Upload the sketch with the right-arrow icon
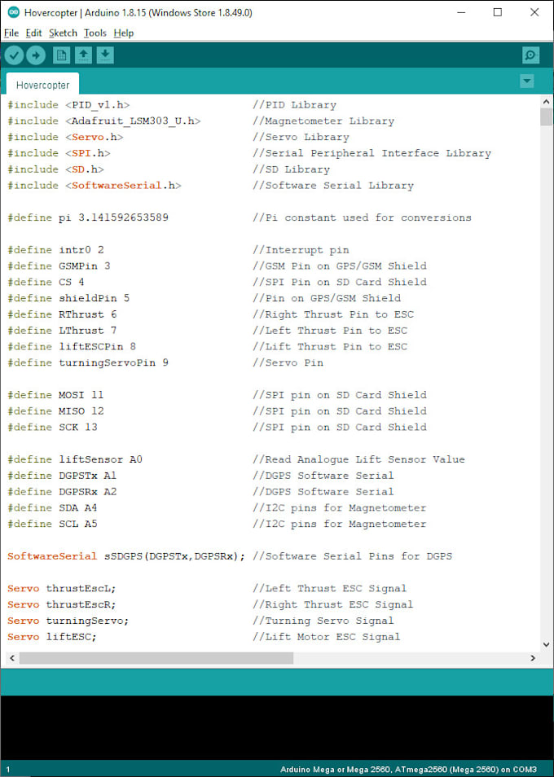 [x=36, y=55]
